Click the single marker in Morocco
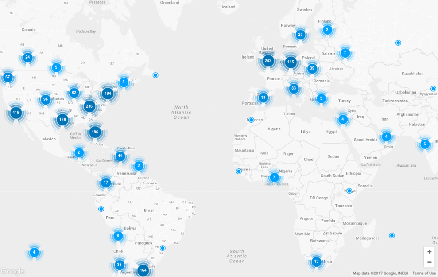The image size is (438, 277). [251, 120]
